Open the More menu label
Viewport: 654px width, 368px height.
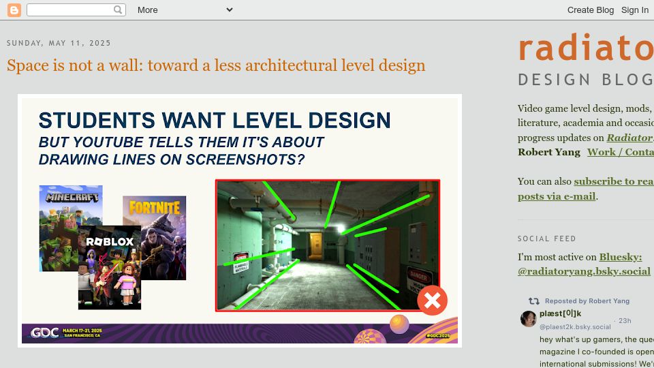pyautogui.click(x=148, y=10)
